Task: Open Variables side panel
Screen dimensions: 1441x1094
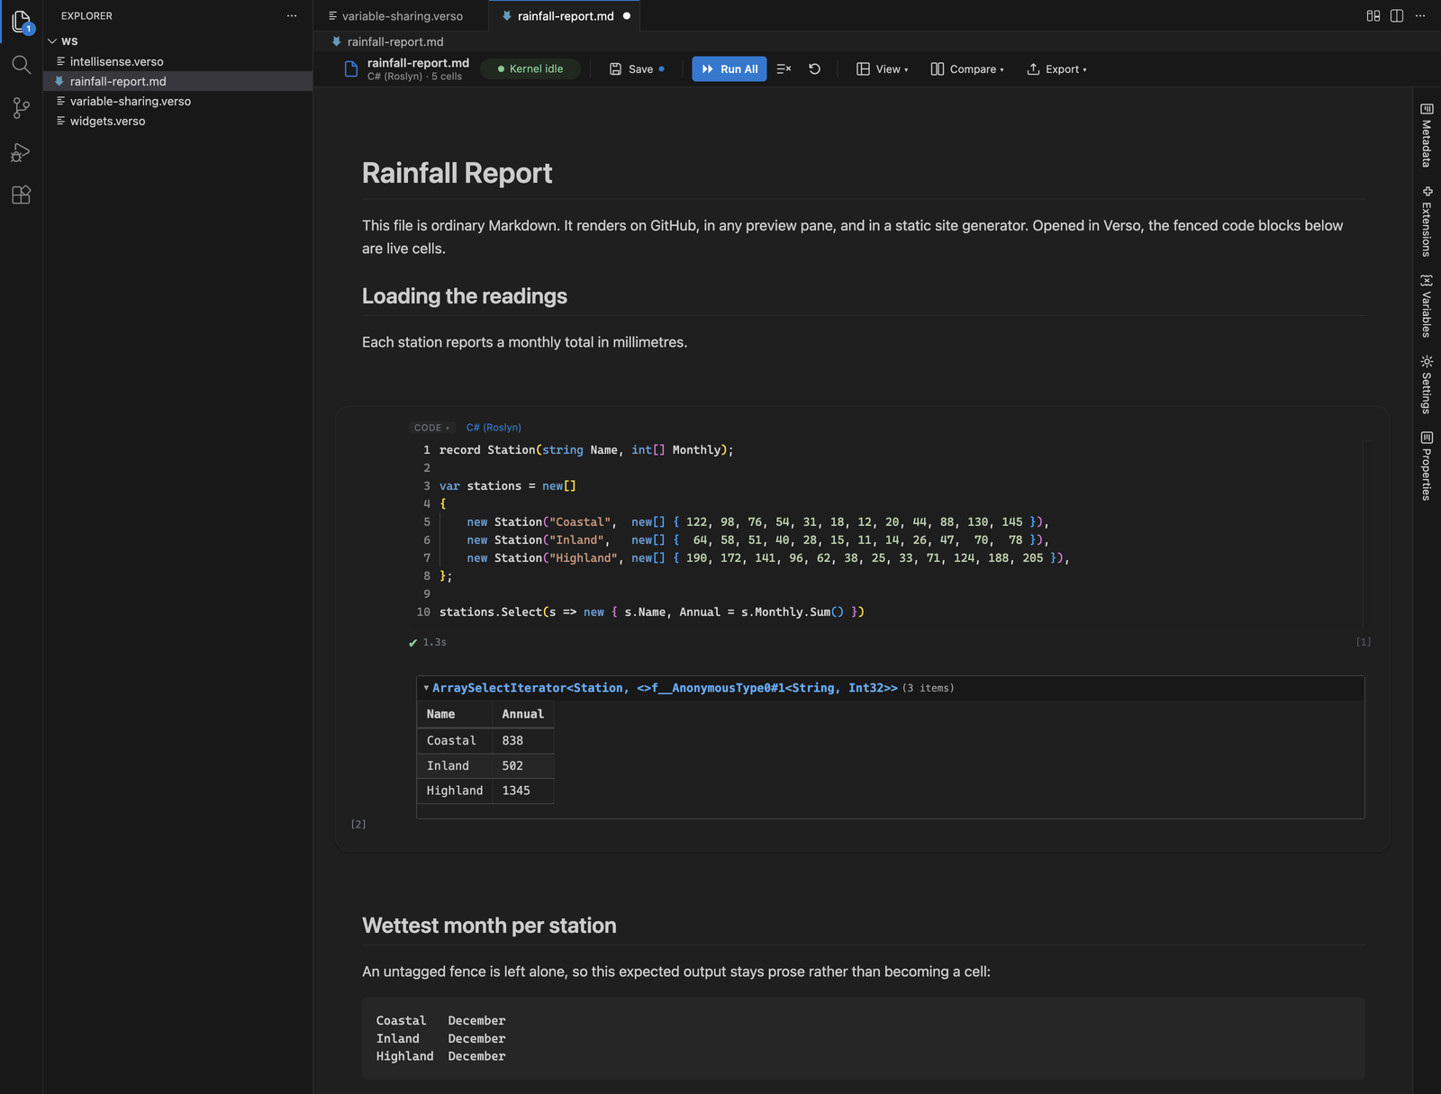Action: coord(1427,306)
